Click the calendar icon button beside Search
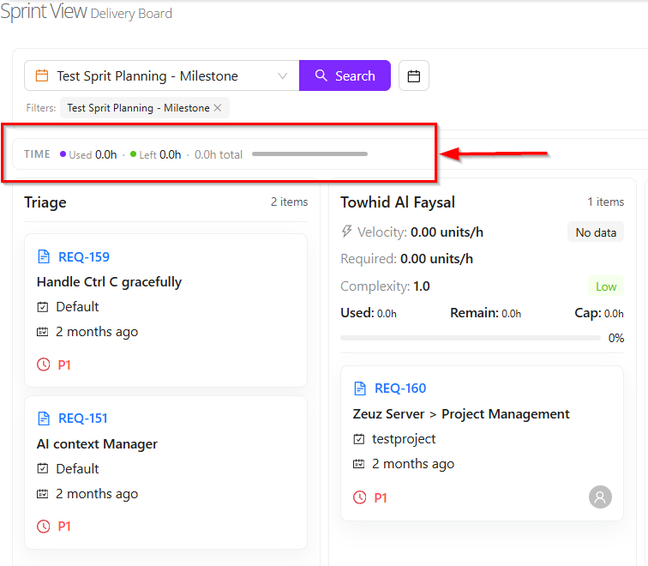648x566 pixels. 414,75
